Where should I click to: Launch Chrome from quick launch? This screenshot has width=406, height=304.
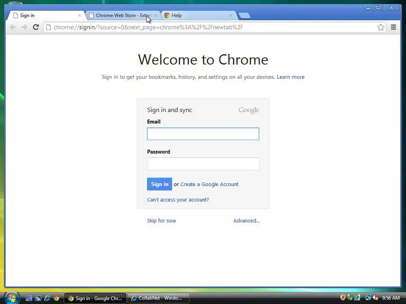tap(56, 298)
